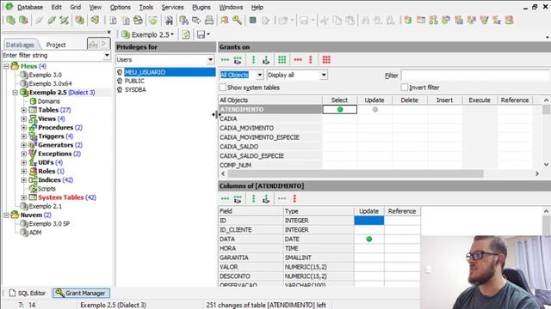The height and width of the screenshot is (309, 551).
Task: Click the floppy disk save icon
Action: click(x=201, y=34)
